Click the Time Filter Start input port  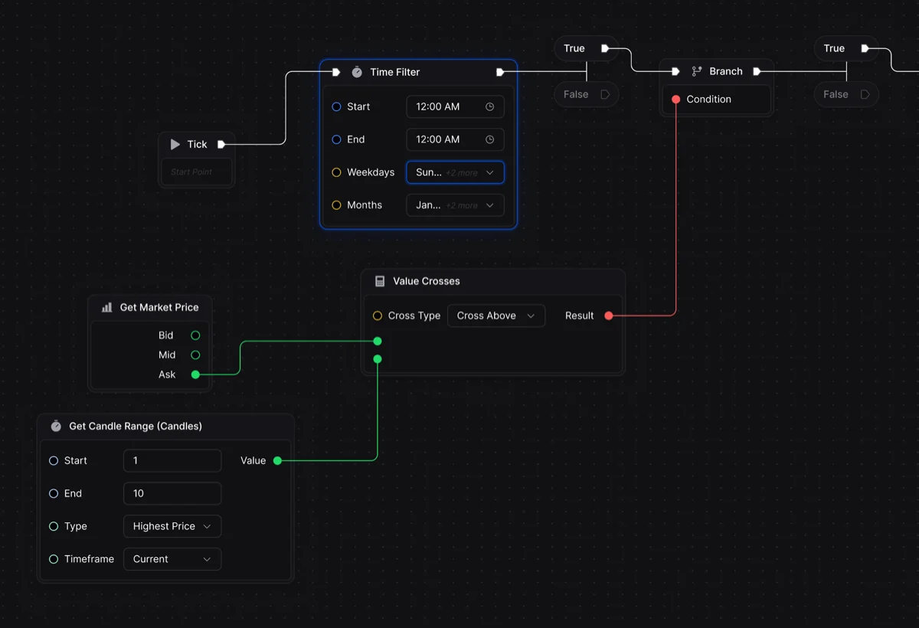(x=336, y=106)
